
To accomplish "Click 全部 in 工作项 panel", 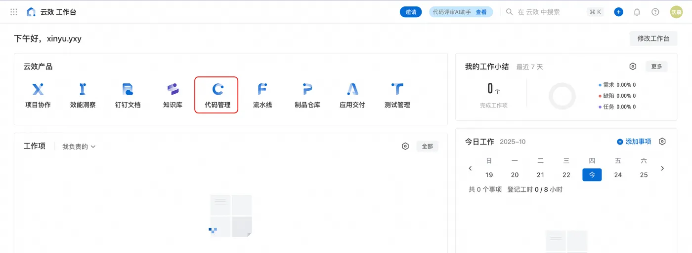I will pyautogui.click(x=427, y=146).
